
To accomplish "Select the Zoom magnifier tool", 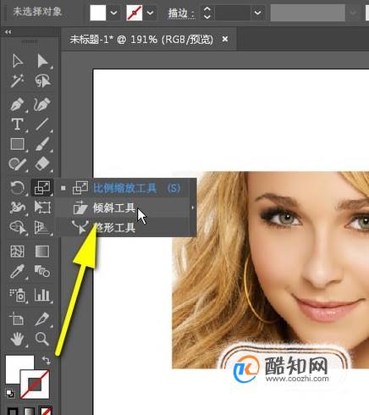I will (42, 339).
